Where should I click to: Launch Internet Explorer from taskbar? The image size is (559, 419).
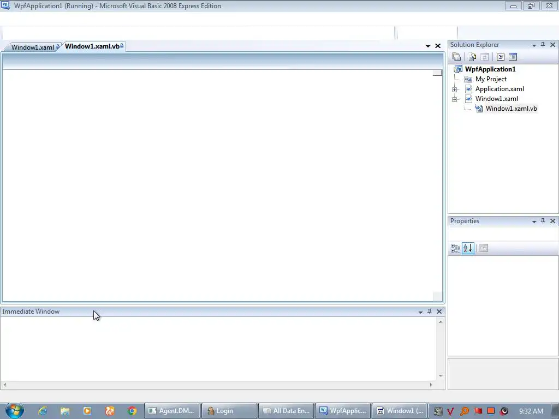pos(43,411)
